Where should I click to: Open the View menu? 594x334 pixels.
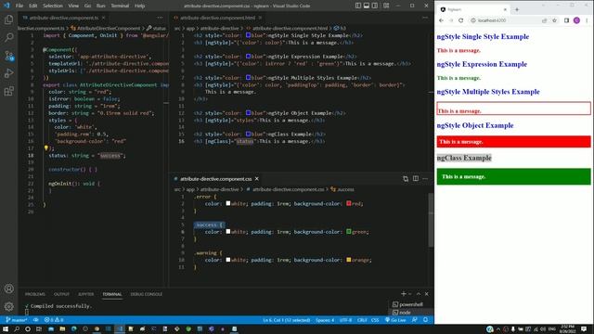coord(73,6)
